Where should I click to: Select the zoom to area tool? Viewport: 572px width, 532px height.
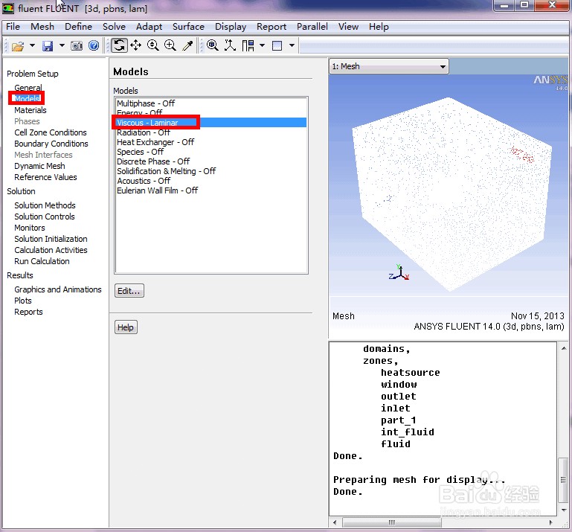170,45
